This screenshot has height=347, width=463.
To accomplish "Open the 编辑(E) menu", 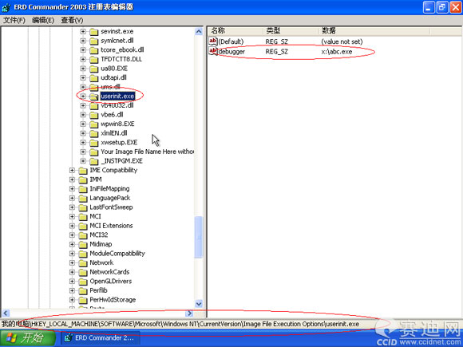I will tap(43, 20).
